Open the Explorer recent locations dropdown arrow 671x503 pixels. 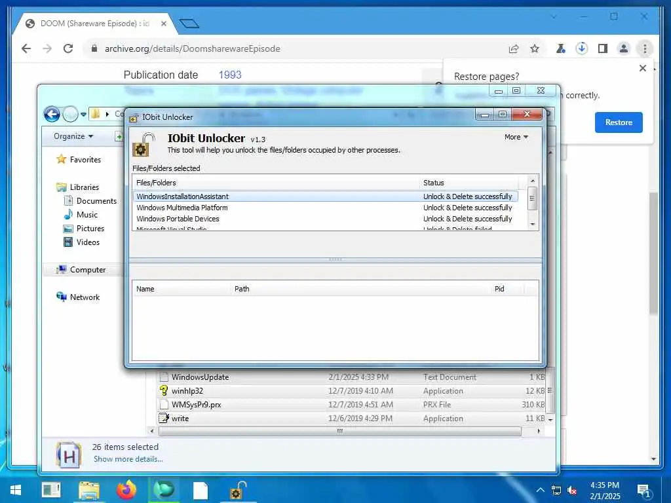point(83,114)
